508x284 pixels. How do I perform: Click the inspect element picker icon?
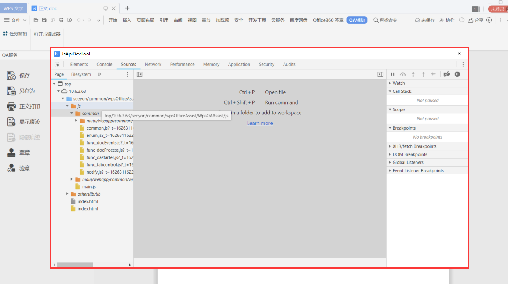(x=57, y=65)
